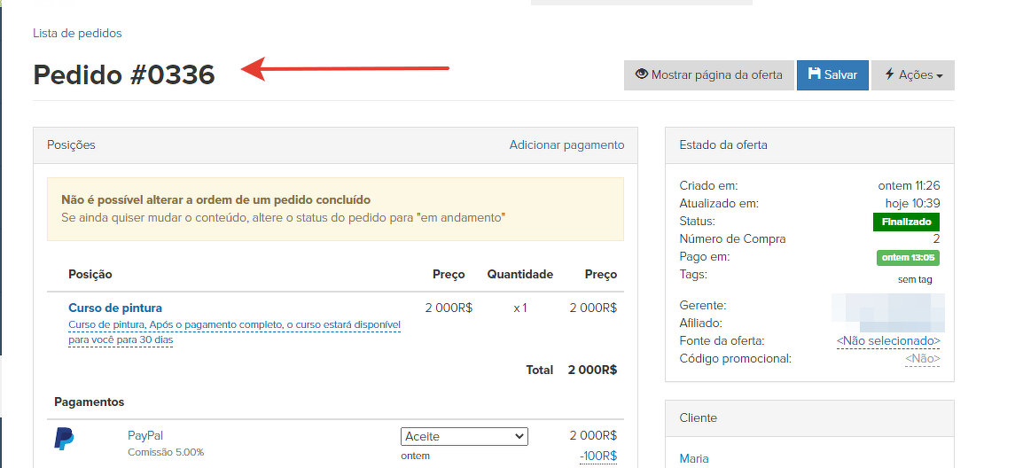Image resolution: width=1015 pixels, height=468 pixels.
Task: Open the Ações dropdown menu
Action: (913, 75)
